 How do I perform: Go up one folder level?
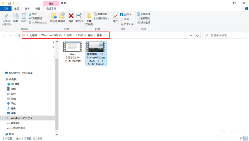[19, 36]
